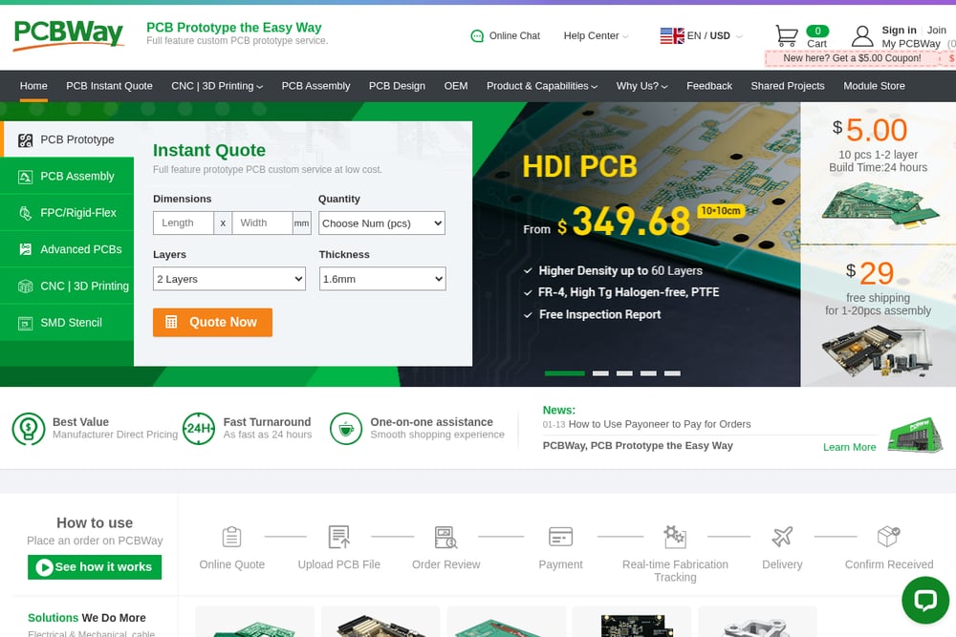Click the FPC/Rigid-Flex sidebar icon
Image resolution: width=956 pixels, height=637 pixels.
point(25,213)
